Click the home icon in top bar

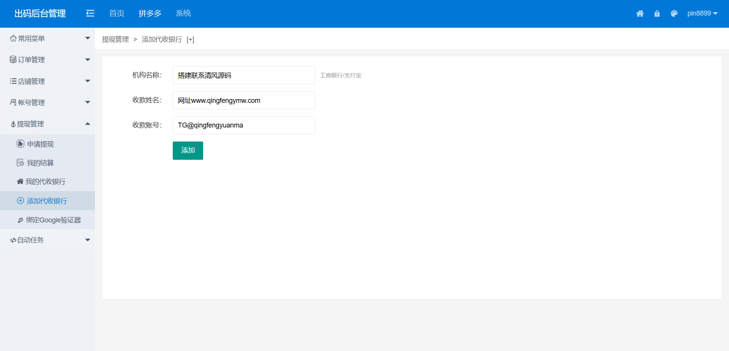click(x=640, y=14)
